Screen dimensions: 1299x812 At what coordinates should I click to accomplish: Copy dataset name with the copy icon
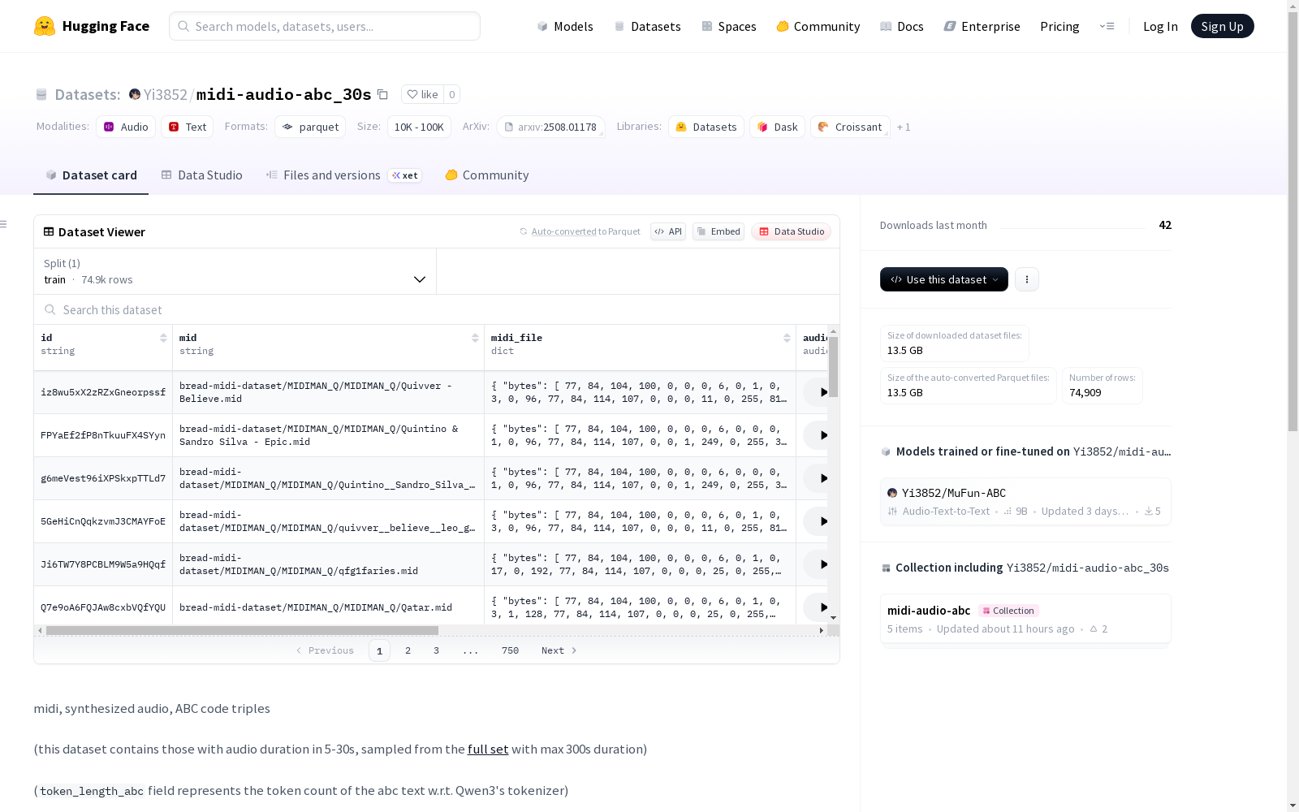coord(382,94)
